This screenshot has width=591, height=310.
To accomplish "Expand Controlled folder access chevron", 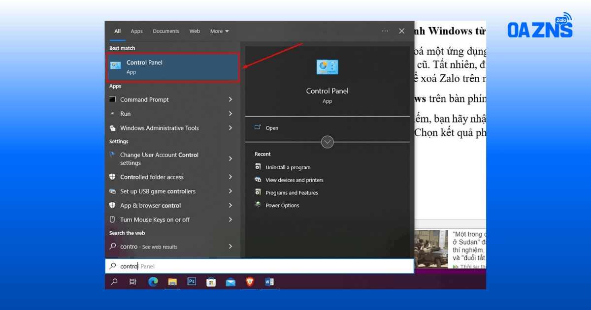I will coord(230,177).
